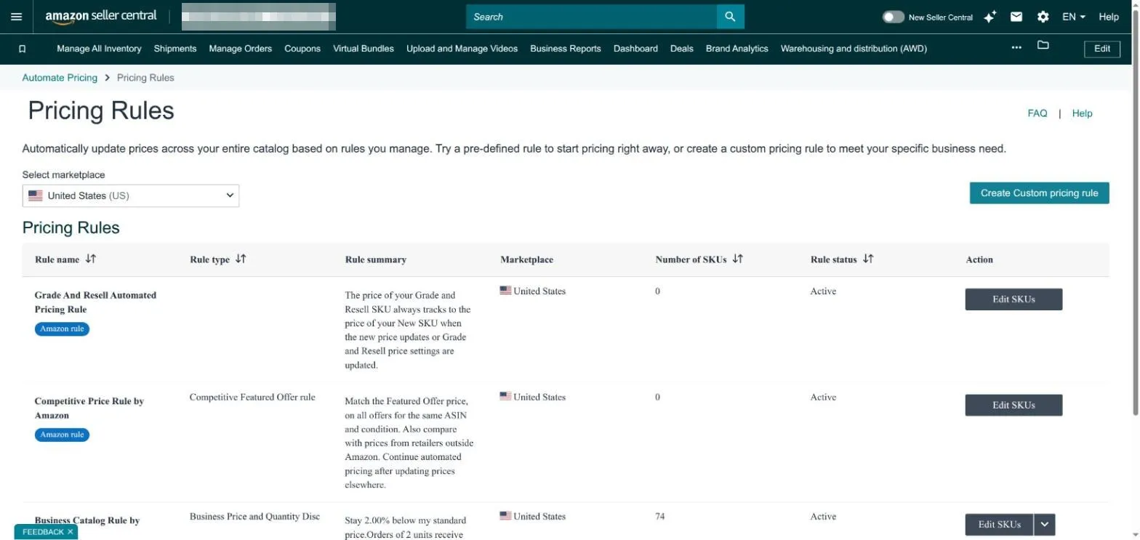Open the sparkle AI assistant icon
Image resolution: width=1140 pixels, height=540 pixels.
(990, 17)
